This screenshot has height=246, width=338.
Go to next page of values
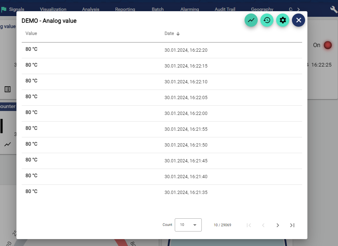point(277,225)
